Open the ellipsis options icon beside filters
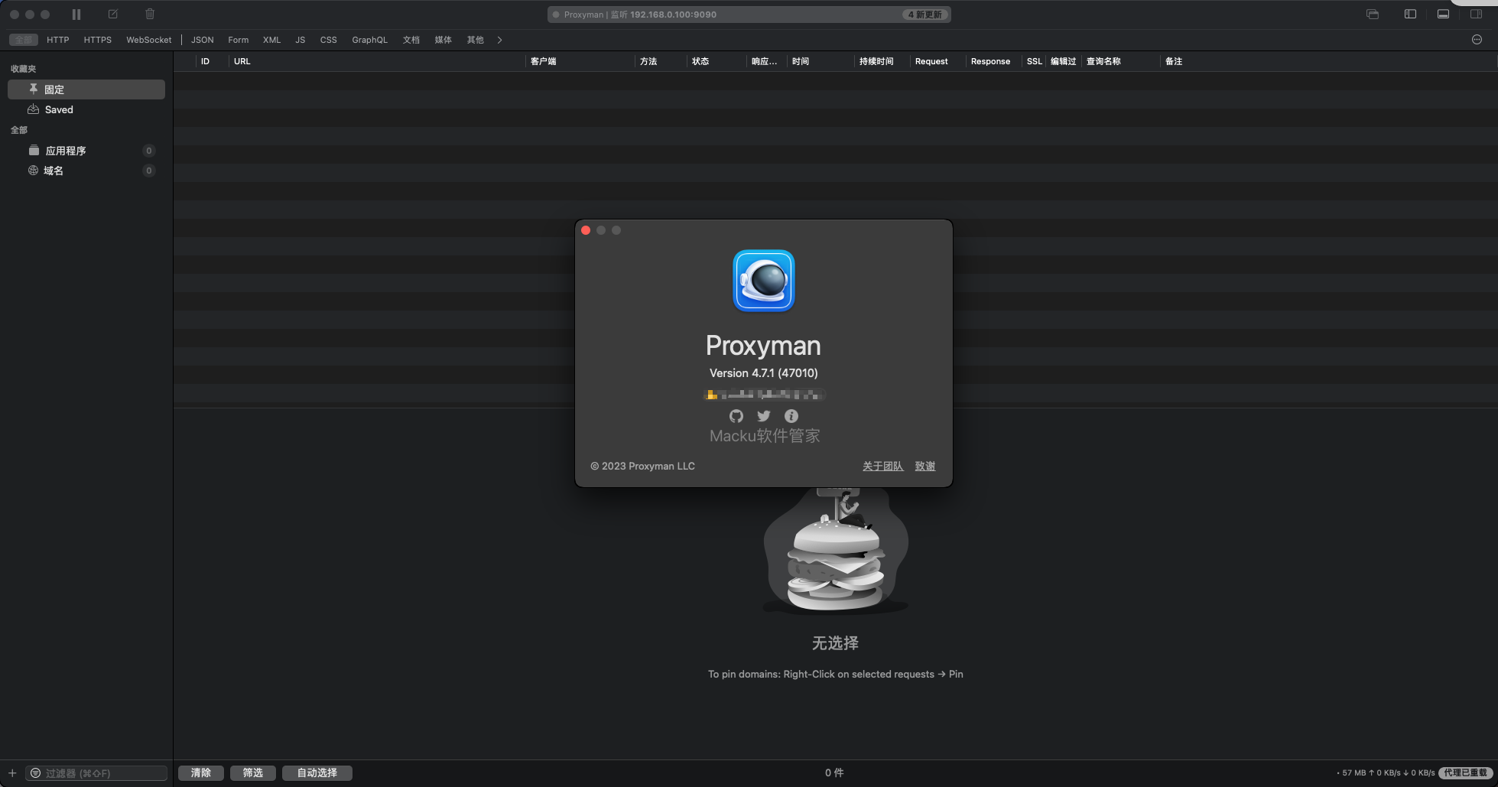Image resolution: width=1498 pixels, height=787 pixels. (x=1477, y=40)
